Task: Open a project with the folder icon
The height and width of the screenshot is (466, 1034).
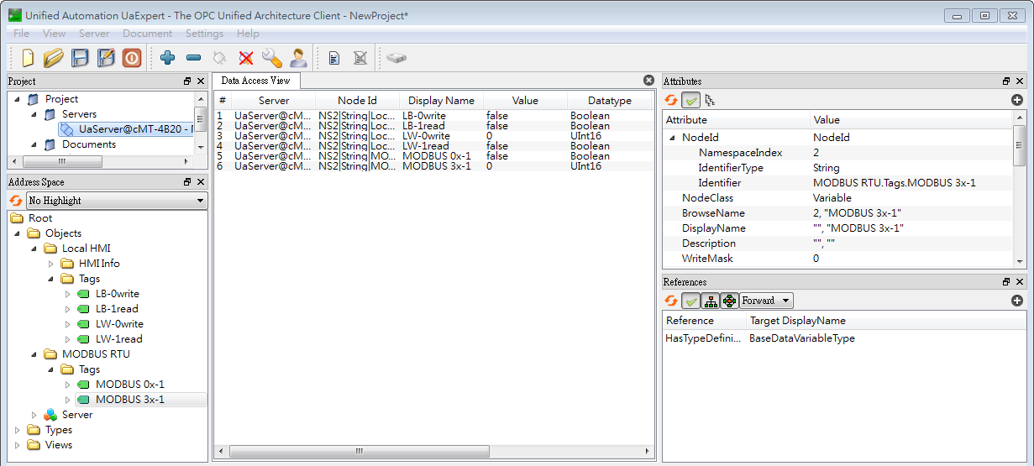Action: tap(54, 58)
